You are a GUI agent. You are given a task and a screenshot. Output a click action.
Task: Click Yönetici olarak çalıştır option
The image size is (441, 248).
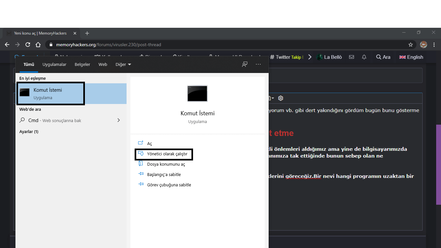tap(167, 154)
